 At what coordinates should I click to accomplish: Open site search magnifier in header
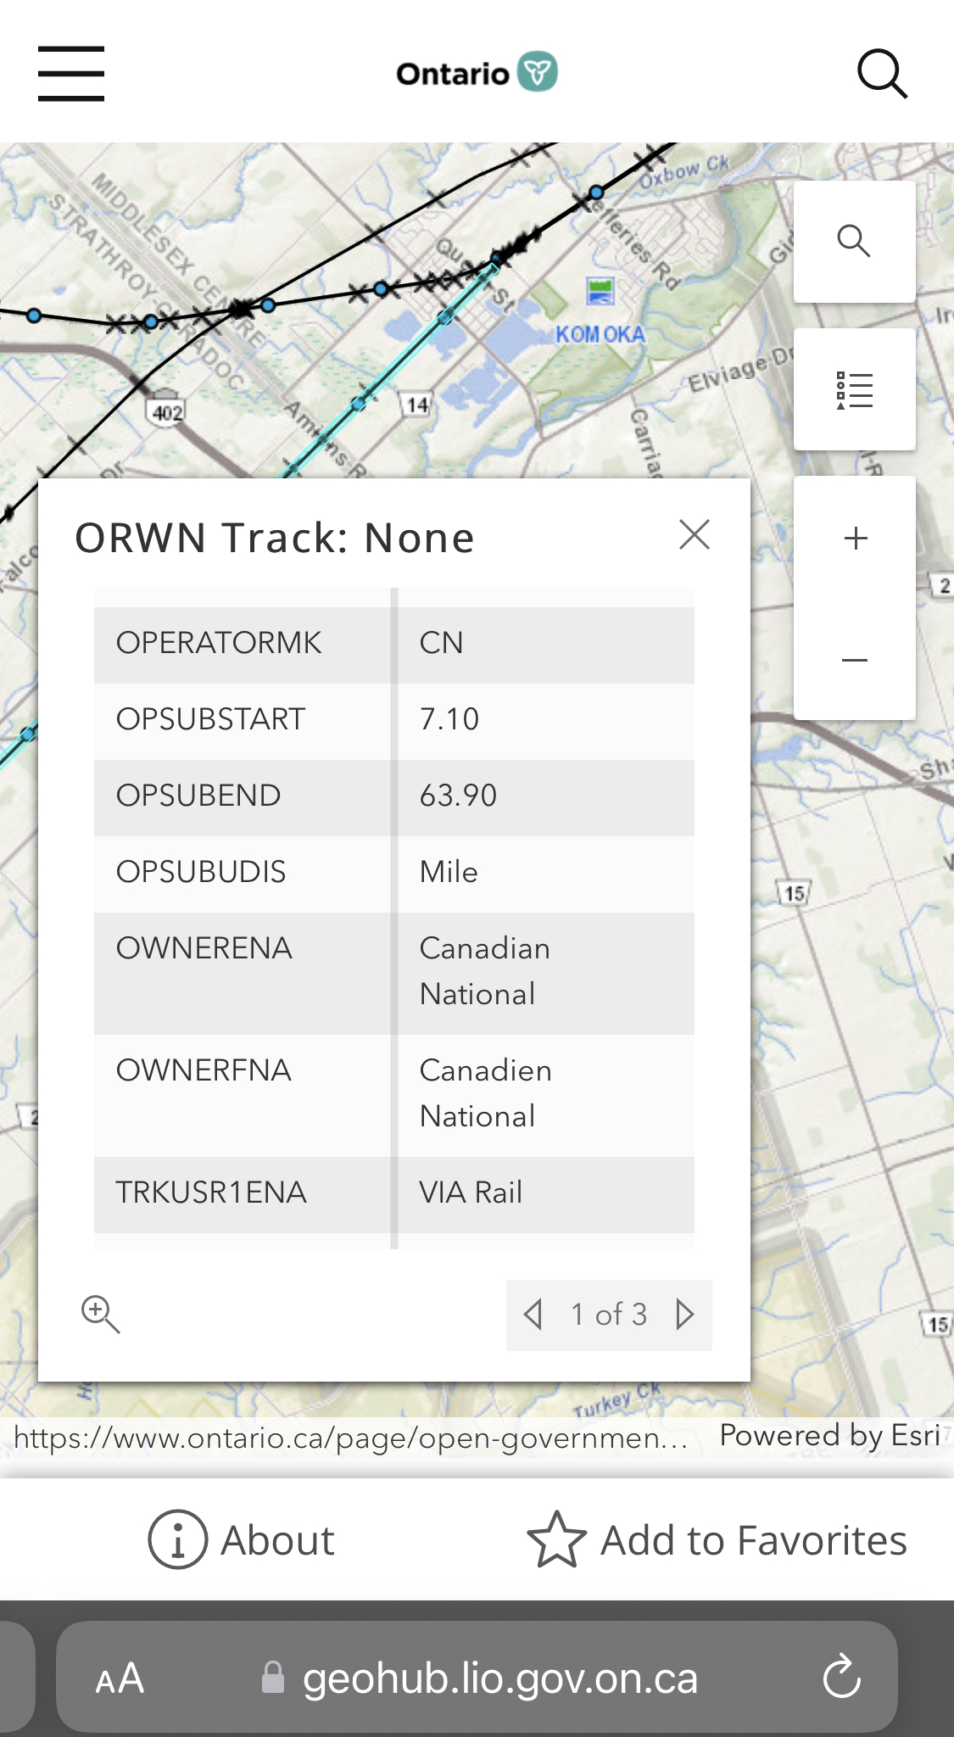click(882, 74)
